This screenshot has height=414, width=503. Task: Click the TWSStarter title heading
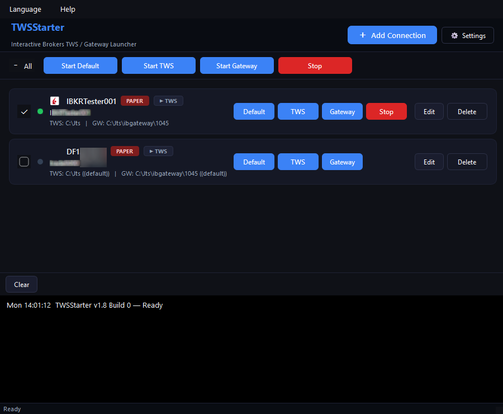tap(37, 27)
